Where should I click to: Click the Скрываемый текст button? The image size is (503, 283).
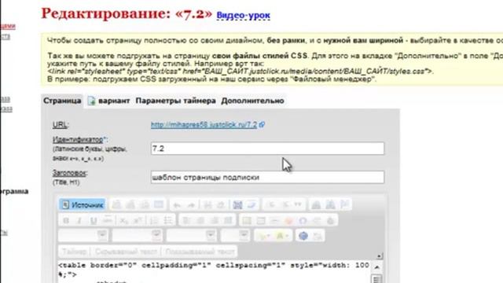tap(126, 252)
